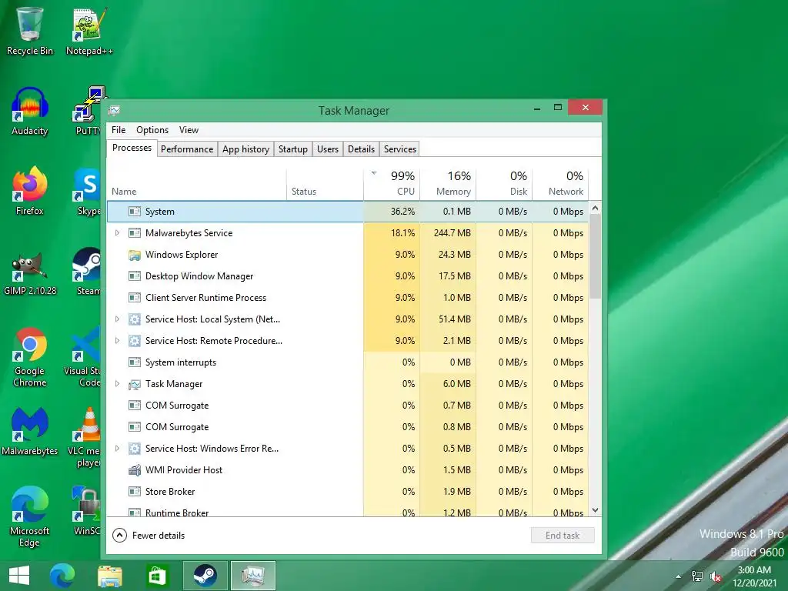Screen dimensions: 788x591
Task: Switch to the Startup tab
Action: [293, 149]
